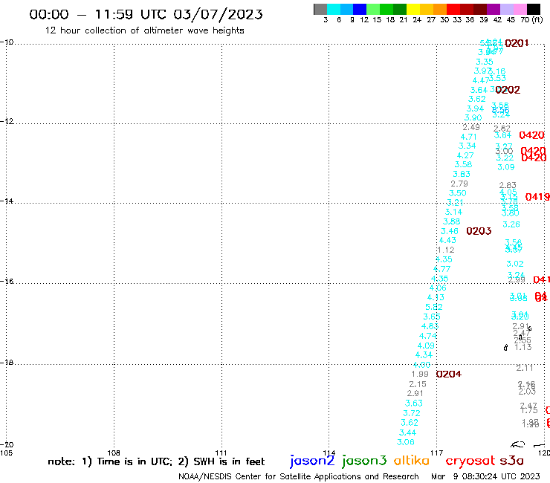Click the 117 longitude axis label

(x=437, y=453)
